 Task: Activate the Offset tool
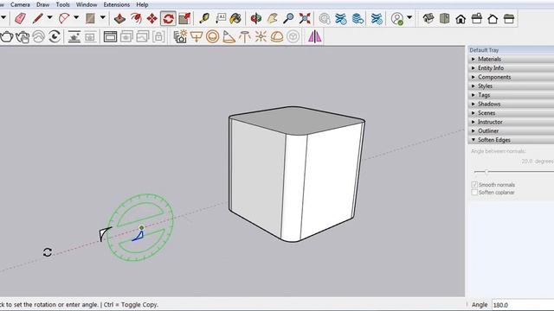pyautogui.click(x=136, y=18)
